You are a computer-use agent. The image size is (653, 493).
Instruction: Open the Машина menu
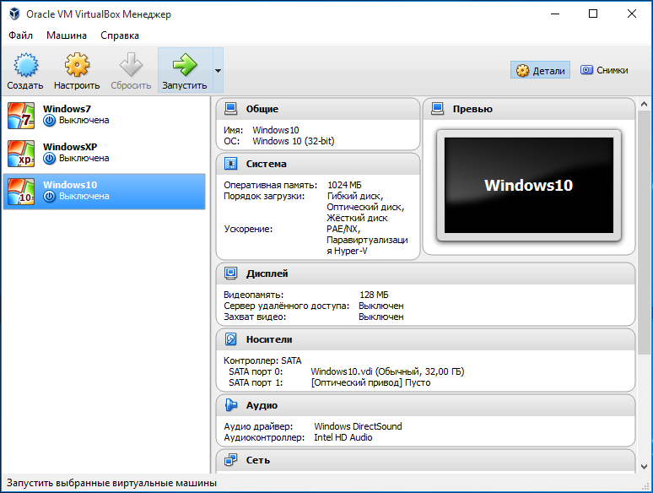coord(67,35)
